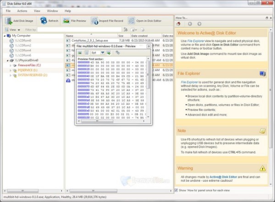Select \\.\CDRom6 in the tree
Viewport: 275px width, 202px height.
[x=23, y=56]
